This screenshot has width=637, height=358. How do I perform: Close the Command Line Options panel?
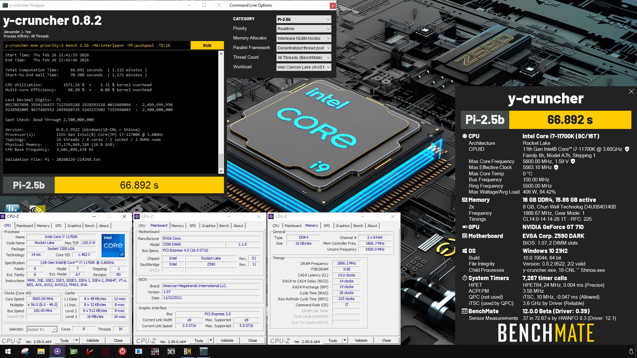(x=332, y=5)
